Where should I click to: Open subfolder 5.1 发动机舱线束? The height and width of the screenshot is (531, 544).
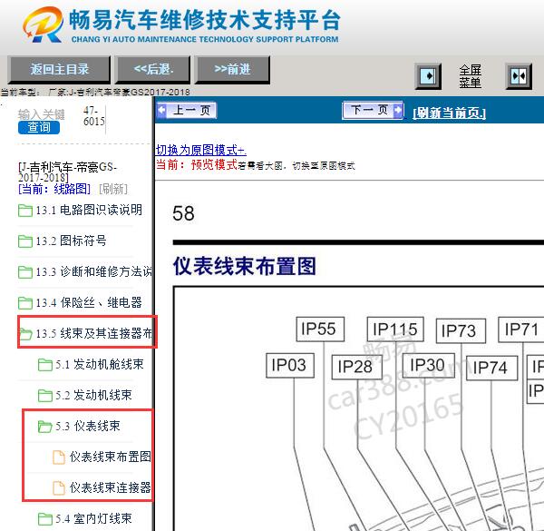(x=99, y=364)
